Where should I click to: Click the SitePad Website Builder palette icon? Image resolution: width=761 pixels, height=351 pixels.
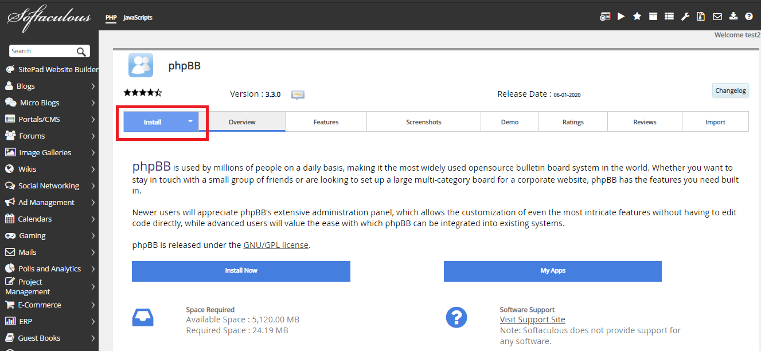click(10, 69)
